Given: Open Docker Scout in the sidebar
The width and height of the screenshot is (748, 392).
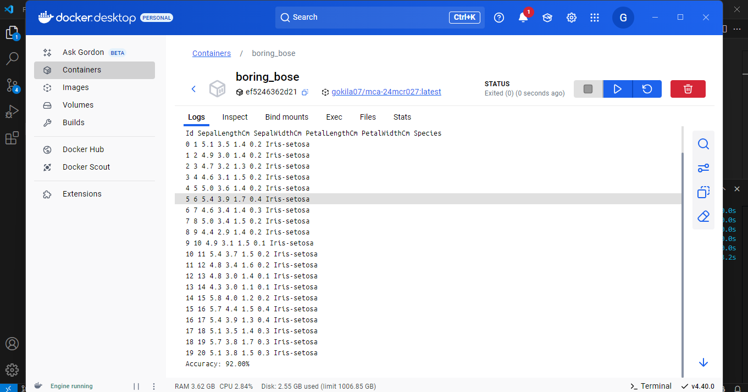Looking at the screenshot, I should click(x=95, y=167).
